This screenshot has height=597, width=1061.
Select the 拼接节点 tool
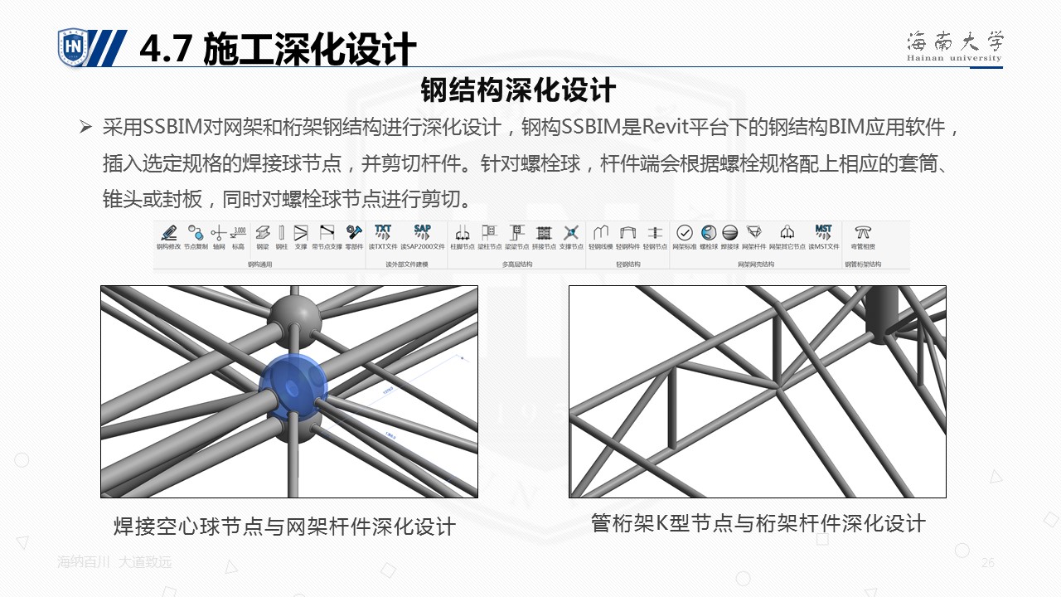click(544, 237)
